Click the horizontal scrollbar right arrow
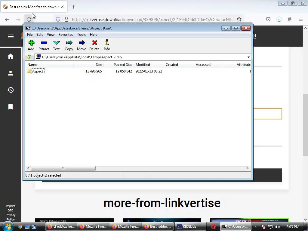The height and width of the screenshot is (231, 308). click(x=248, y=168)
